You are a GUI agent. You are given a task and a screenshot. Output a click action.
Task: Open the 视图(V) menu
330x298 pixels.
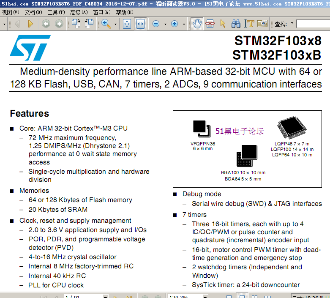[11, 12]
